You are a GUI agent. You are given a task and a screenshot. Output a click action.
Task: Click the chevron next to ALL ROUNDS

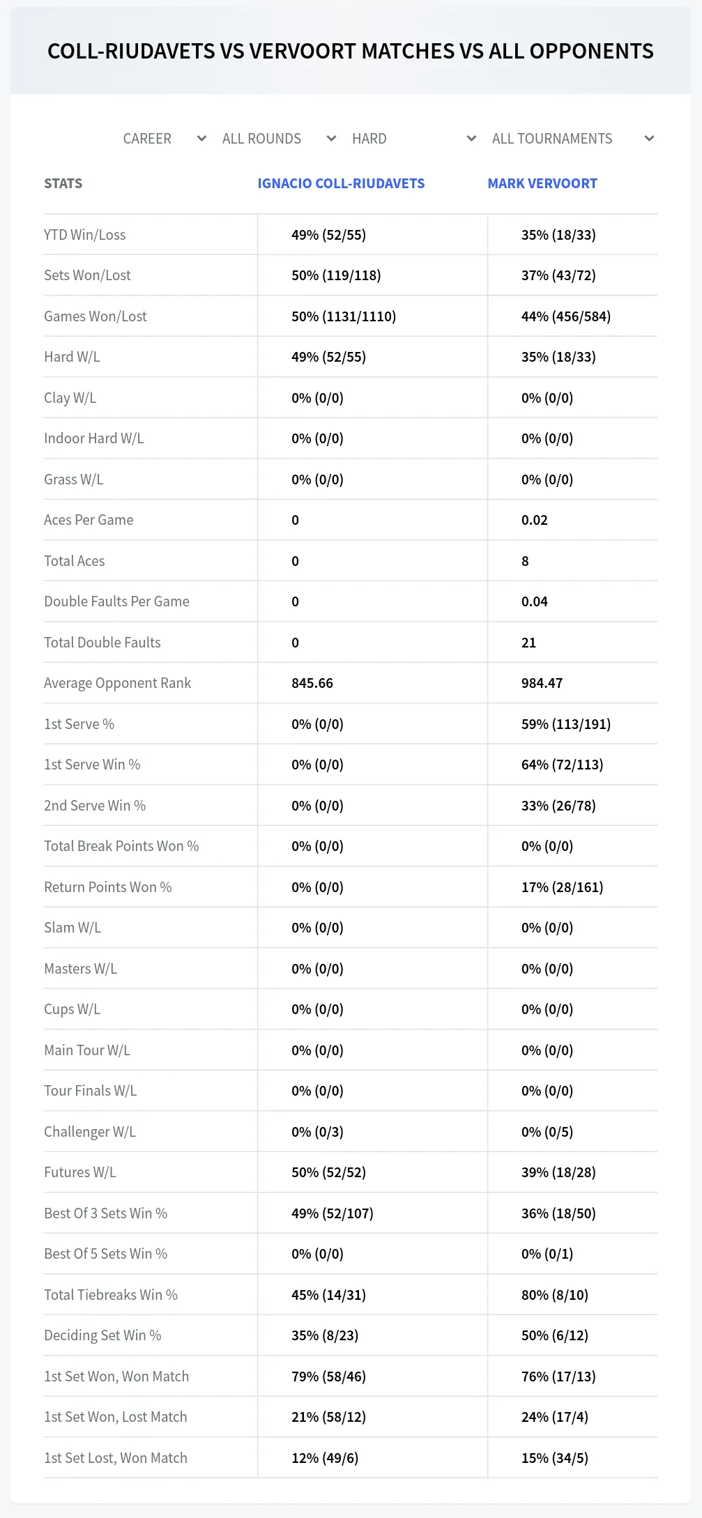tap(331, 139)
